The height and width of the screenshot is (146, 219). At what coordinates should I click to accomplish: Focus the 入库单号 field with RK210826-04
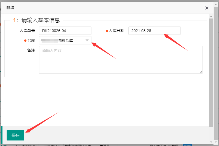coord(65,31)
